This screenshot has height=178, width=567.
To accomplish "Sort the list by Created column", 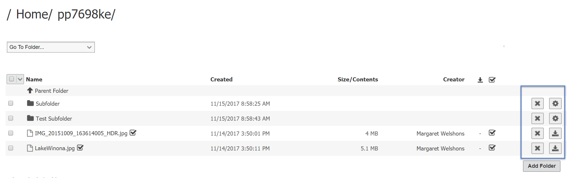I will pyautogui.click(x=221, y=79).
